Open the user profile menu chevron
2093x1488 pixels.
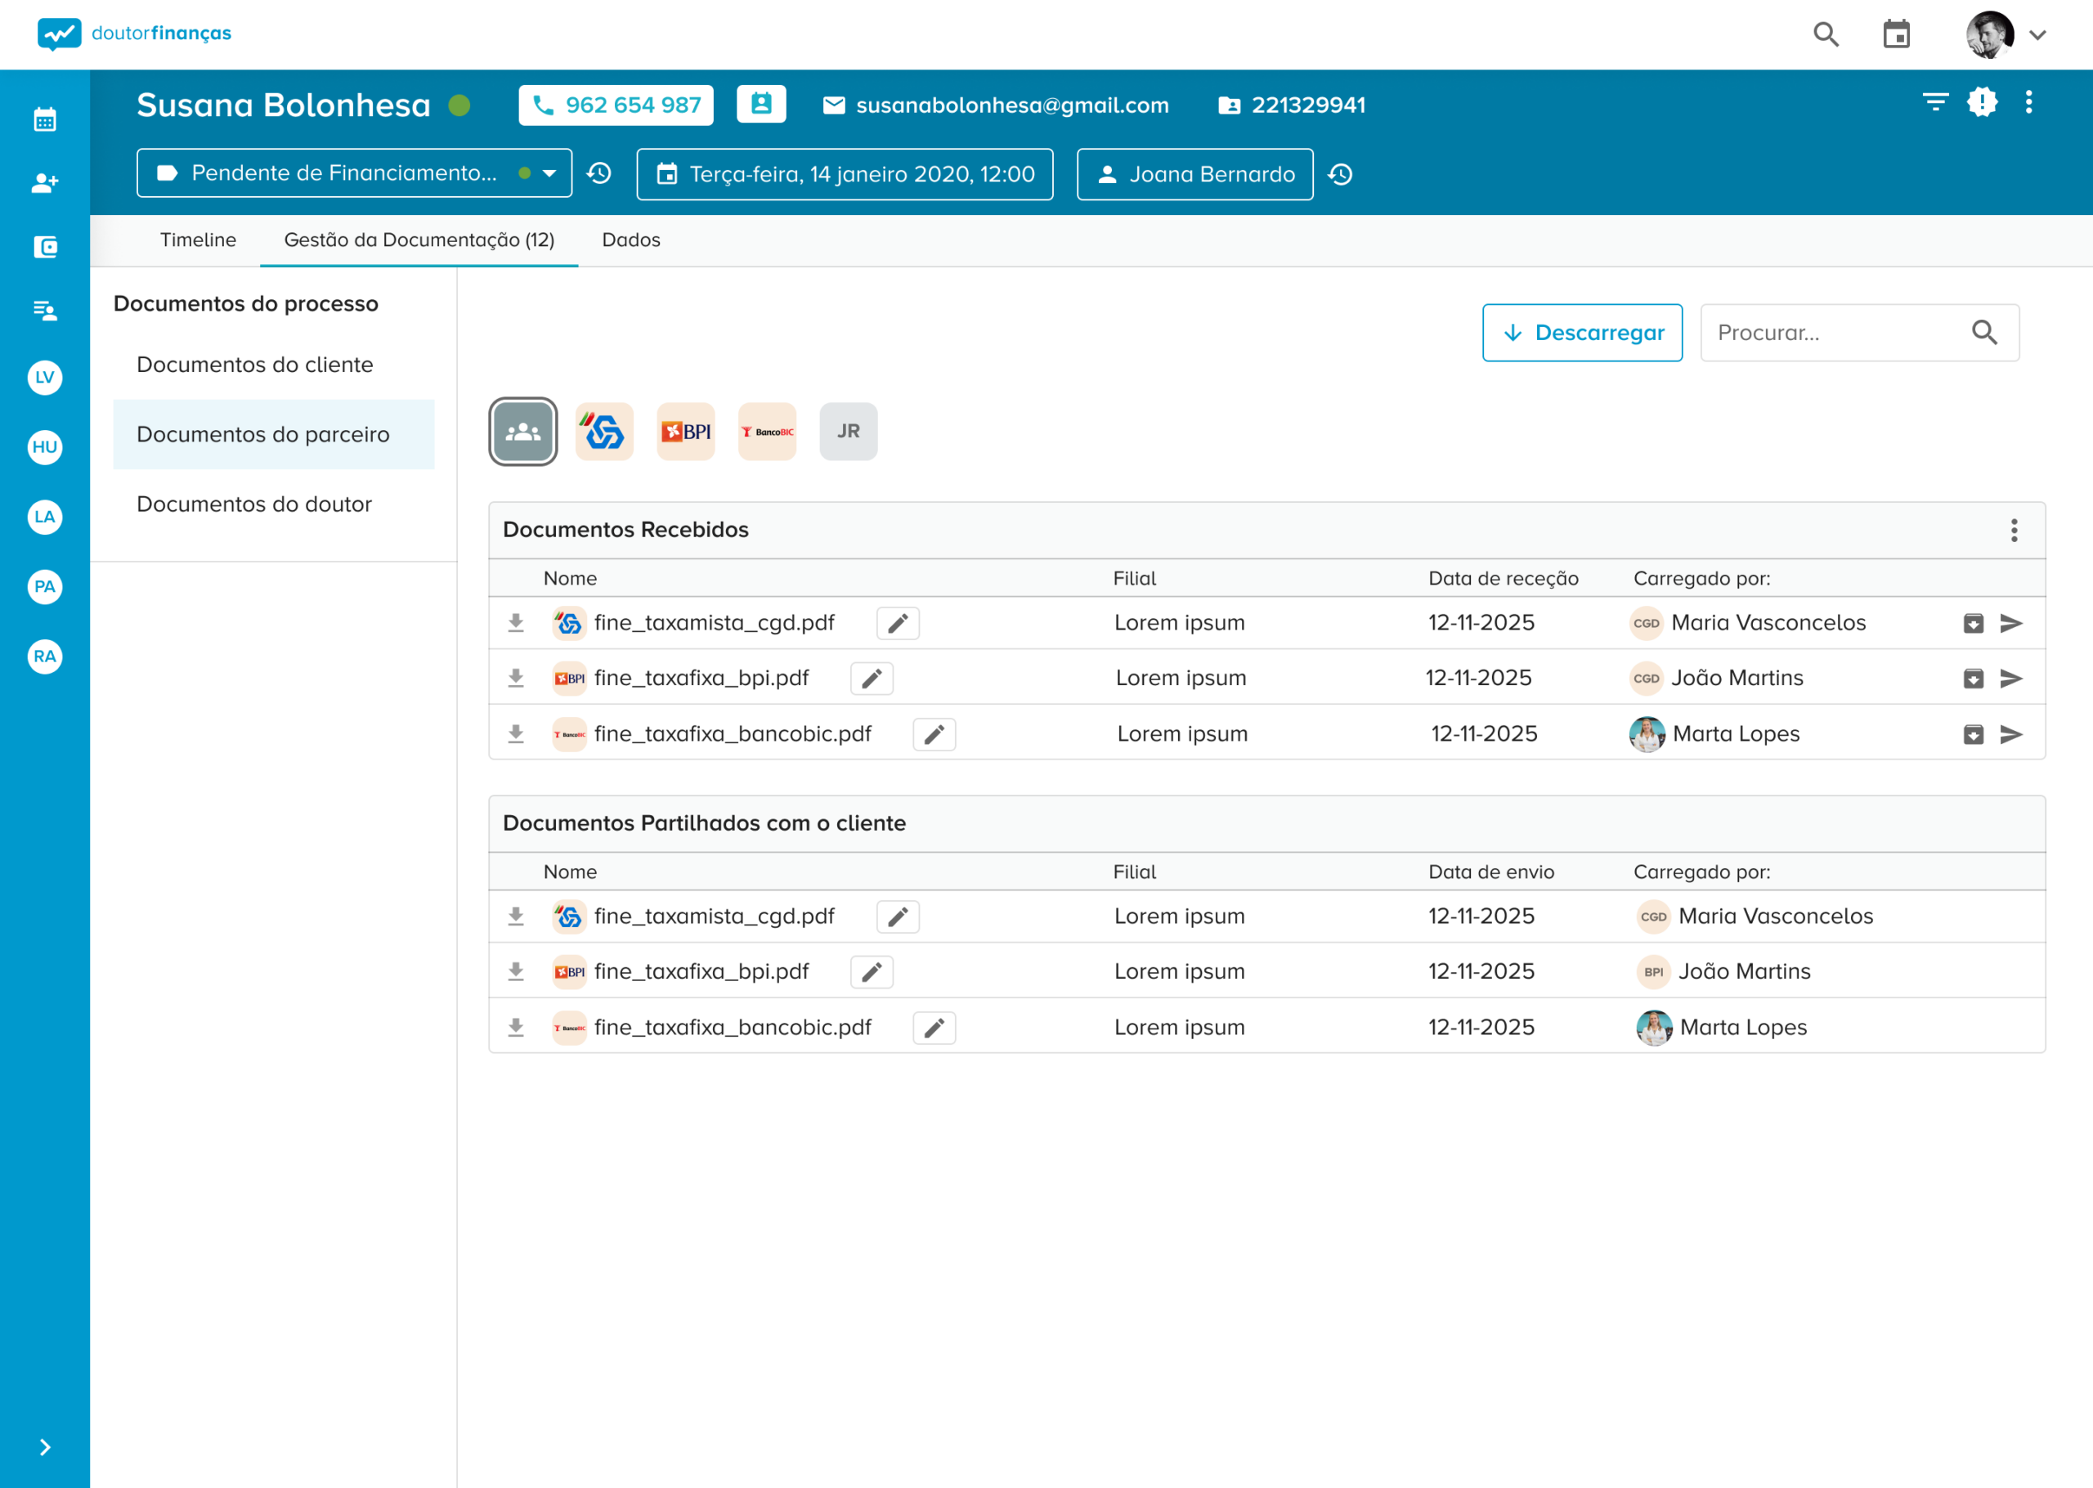coord(2038,35)
